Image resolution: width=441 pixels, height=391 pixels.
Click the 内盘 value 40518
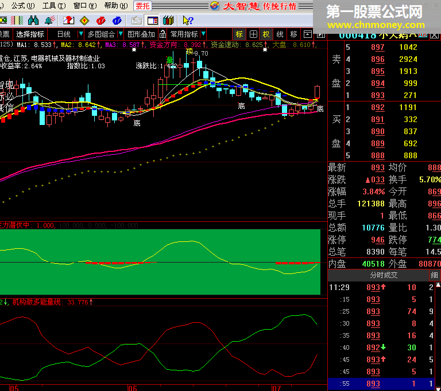tap(373, 264)
